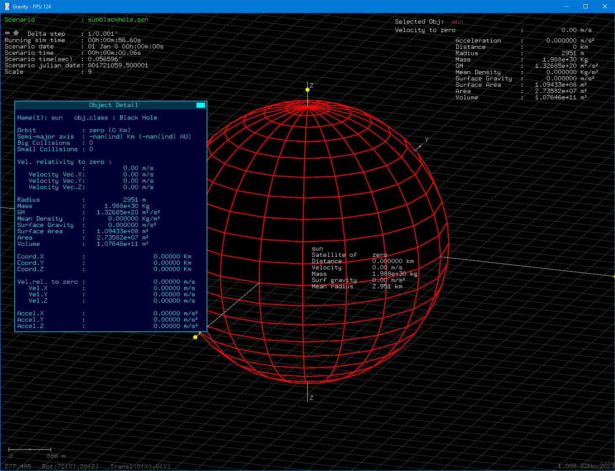Increase the delta step with the plus icon
Viewport: 615px width, 471px height.
coord(16,33)
